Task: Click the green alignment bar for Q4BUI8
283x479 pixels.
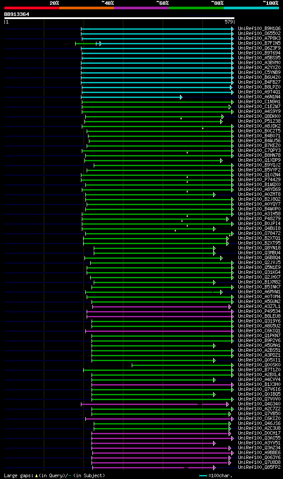Action: (x=149, y=229)
